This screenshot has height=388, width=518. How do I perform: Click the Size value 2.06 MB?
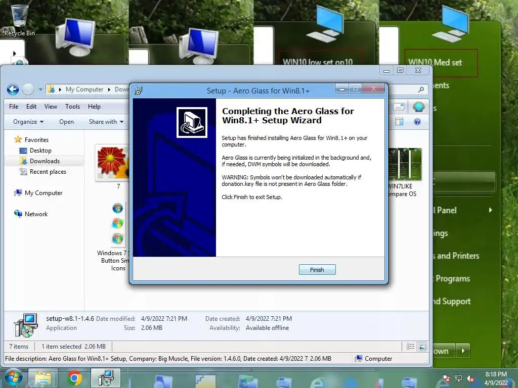coord(152,327)
